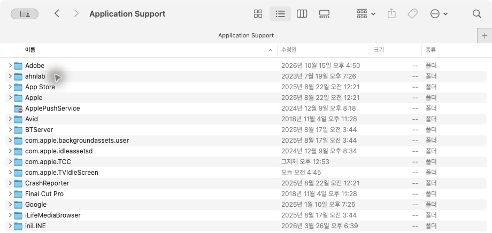
Task: Click the date 2023년 7월 19일 오후 7:26
Action: [319, 76]
